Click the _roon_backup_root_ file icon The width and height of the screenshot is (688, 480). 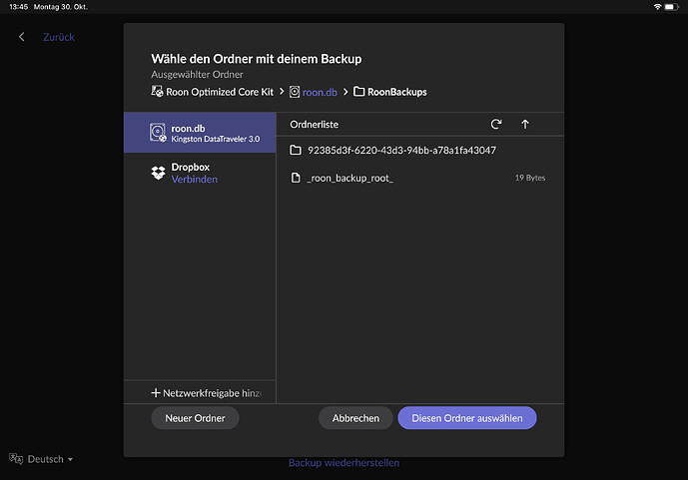[x=295, y=178]
